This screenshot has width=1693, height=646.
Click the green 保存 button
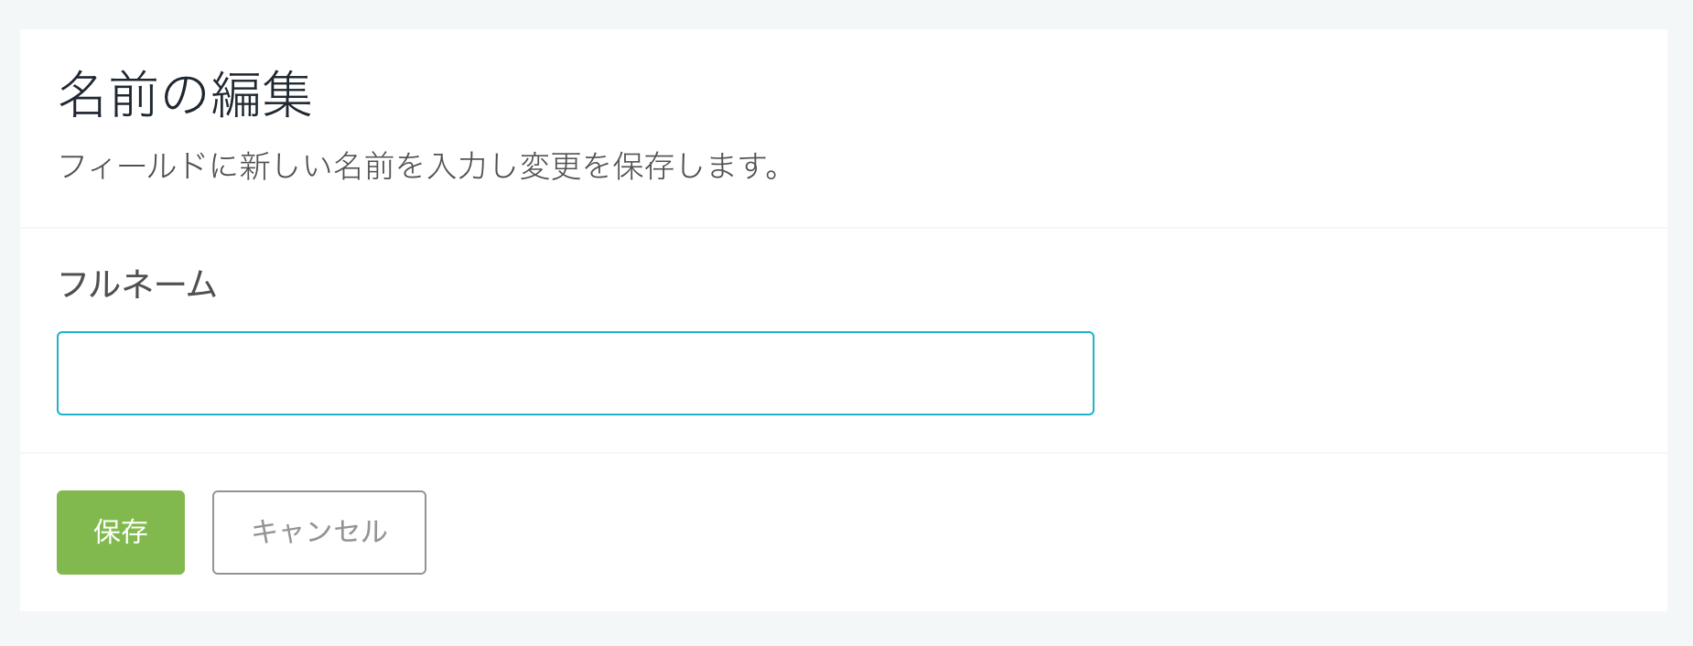click(x=121, y=533)
